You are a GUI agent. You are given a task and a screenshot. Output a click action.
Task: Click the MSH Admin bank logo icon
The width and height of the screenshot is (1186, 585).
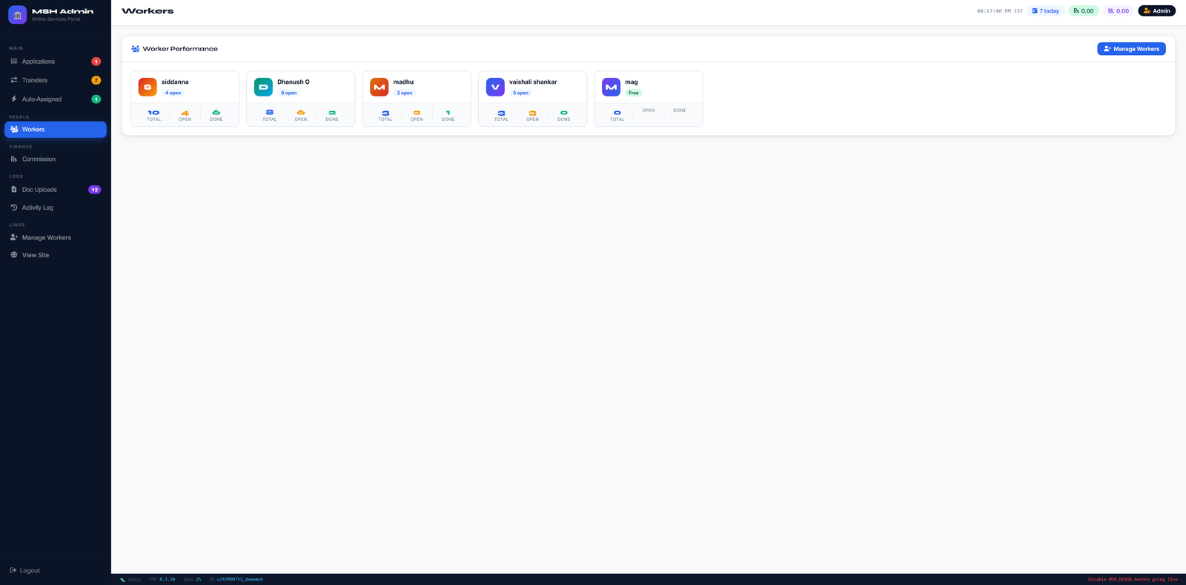pyautogui.click(x=18, y=15)
